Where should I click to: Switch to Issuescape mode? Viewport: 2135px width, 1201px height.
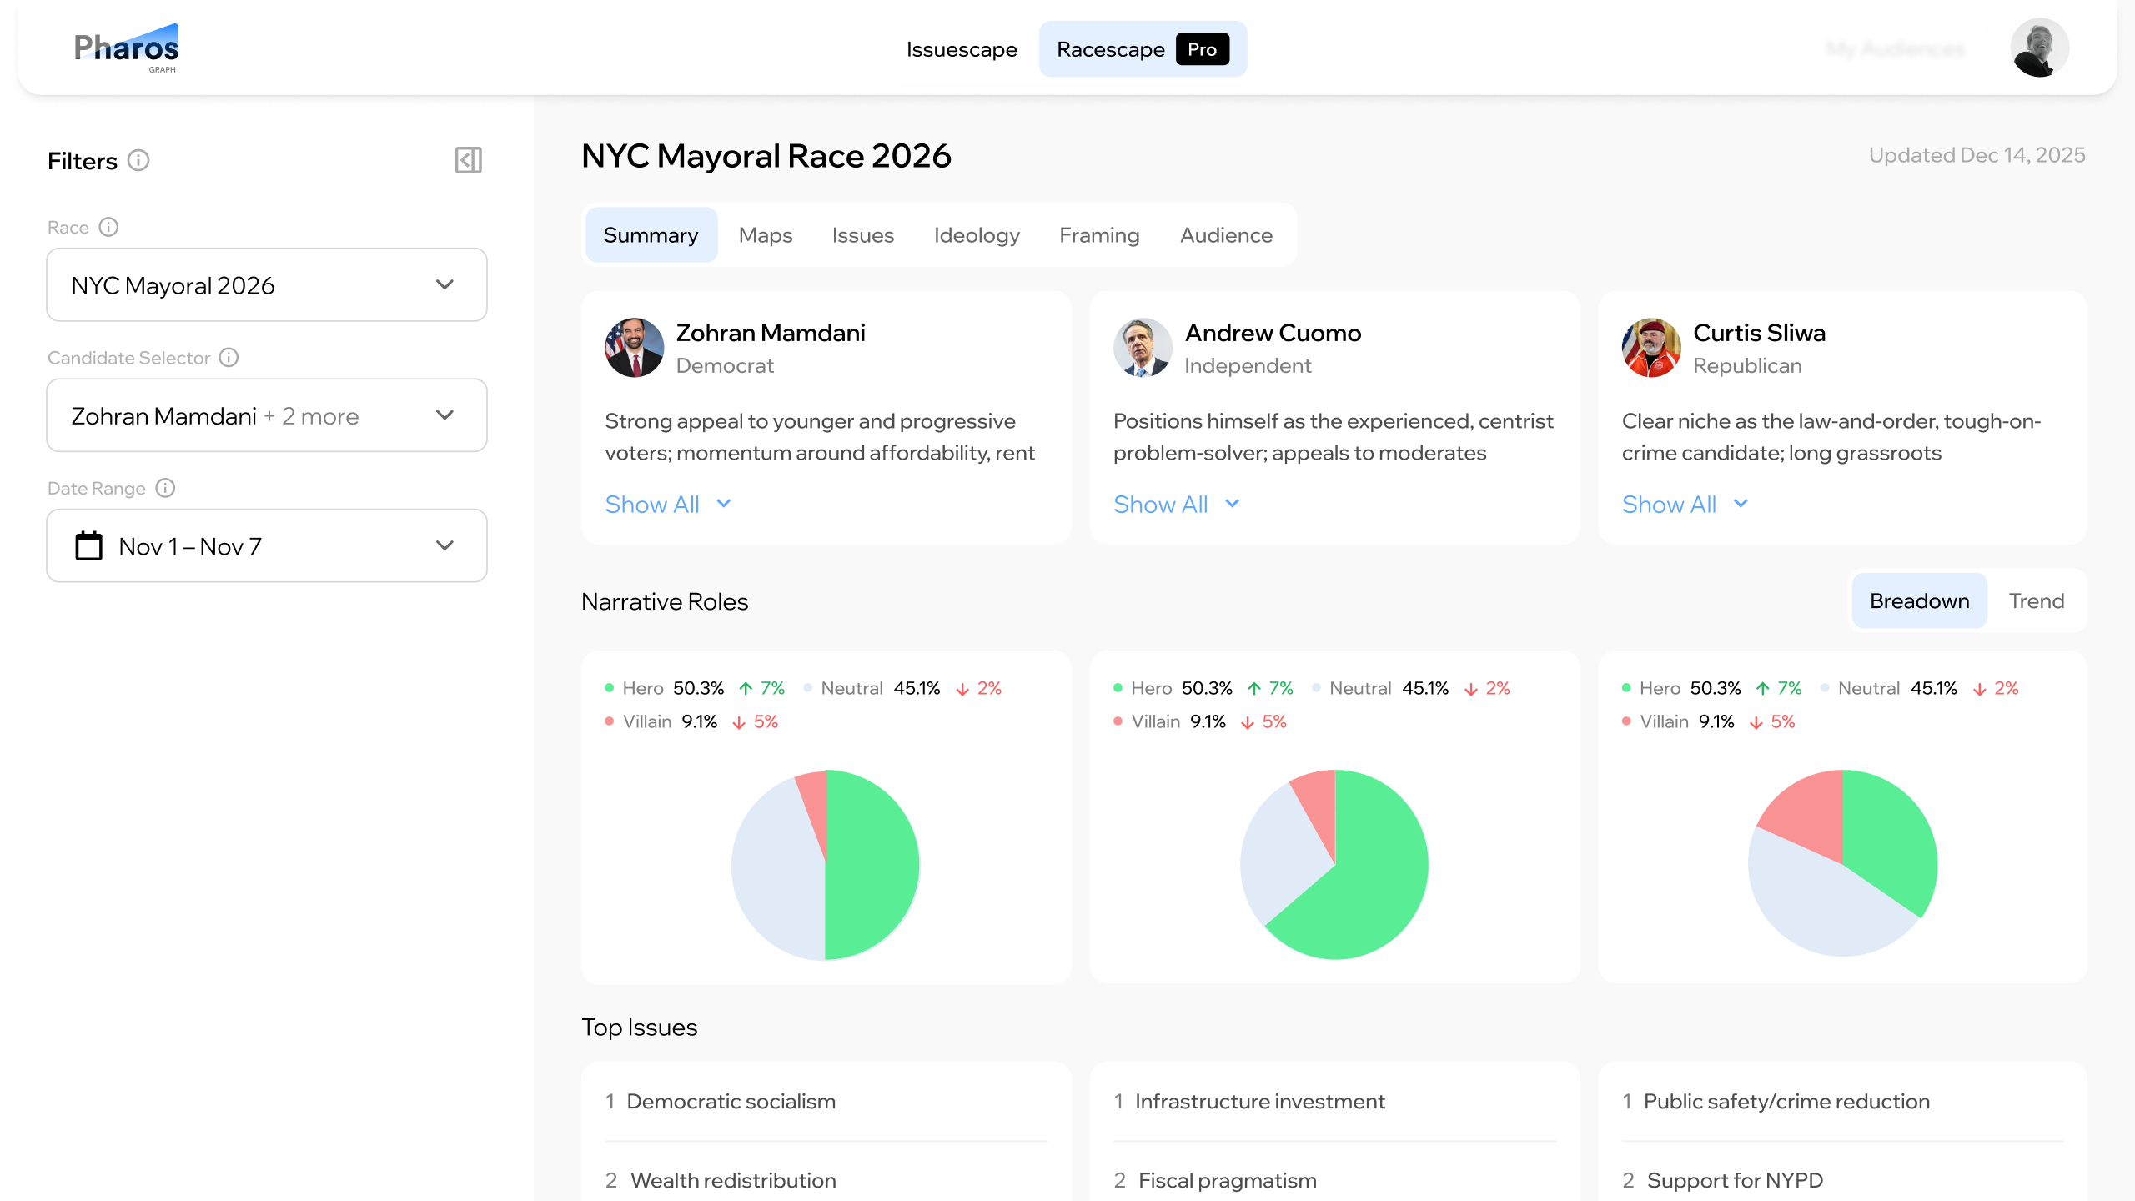click(x=962, y=49)
